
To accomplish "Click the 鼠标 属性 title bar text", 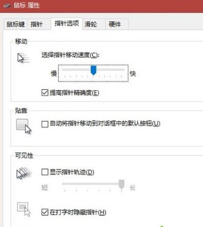I will pos(27,5).
